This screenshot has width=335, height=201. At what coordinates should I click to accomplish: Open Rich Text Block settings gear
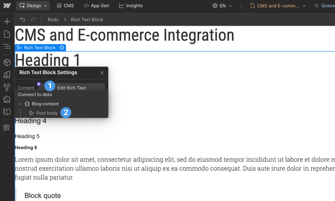click(62, 48)
